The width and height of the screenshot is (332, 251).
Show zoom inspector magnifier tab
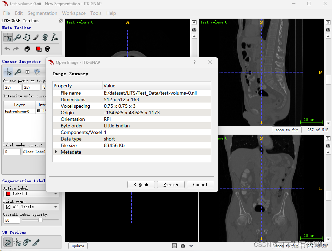point(18,72)
